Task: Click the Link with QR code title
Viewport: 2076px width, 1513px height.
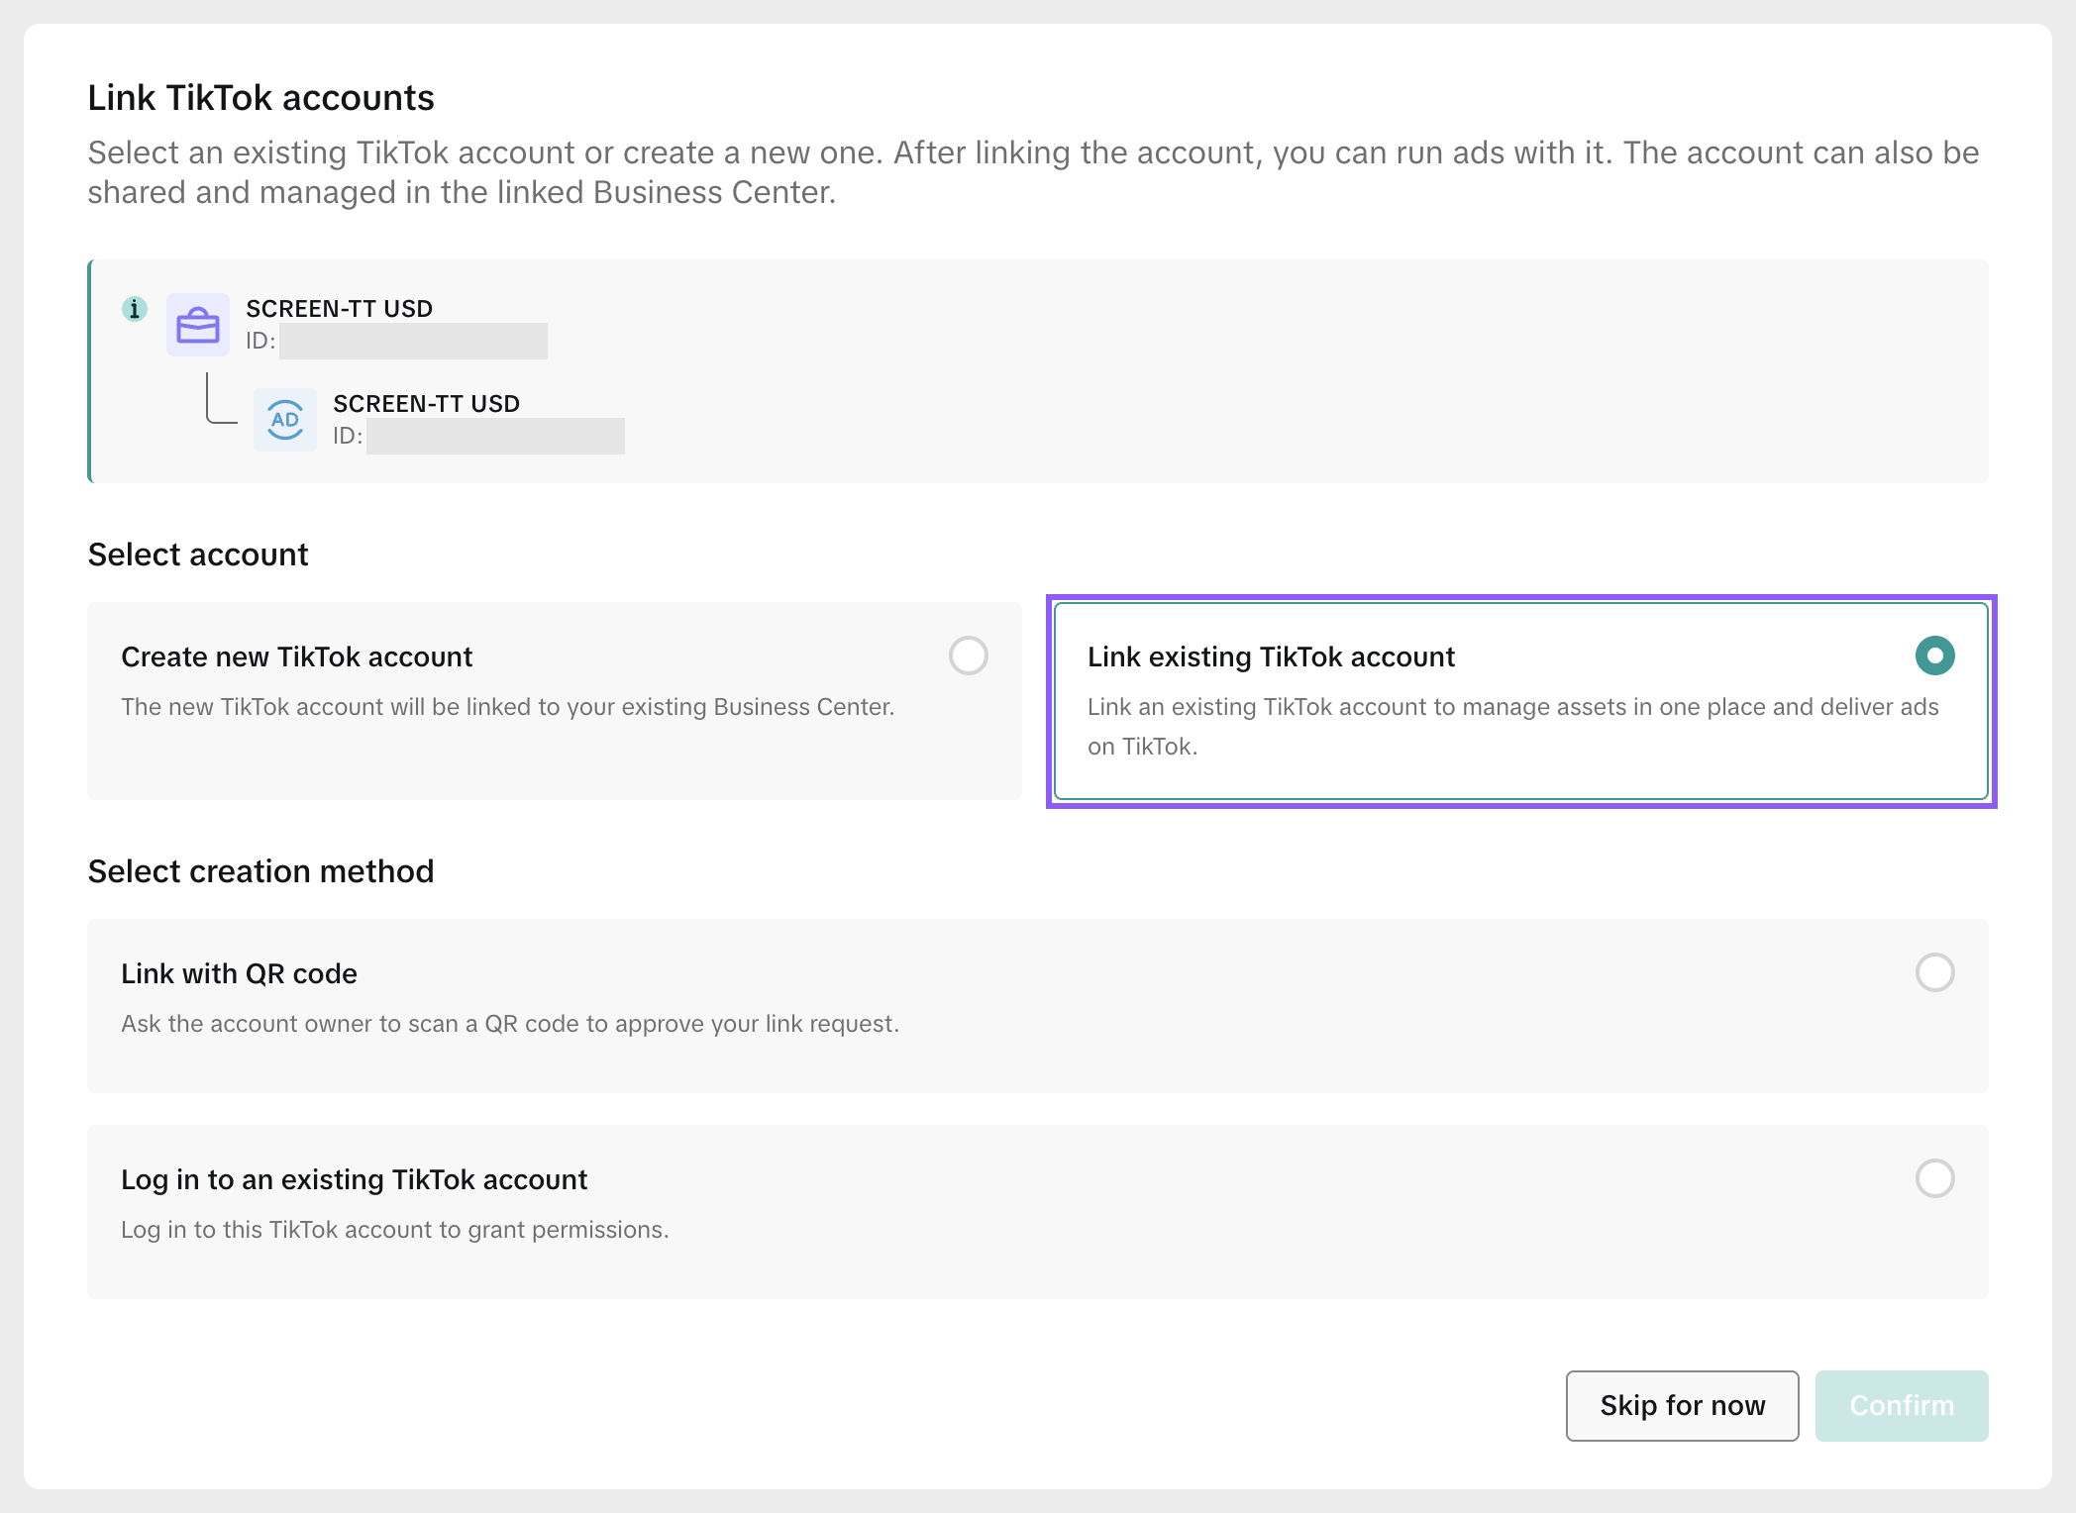Action: 240,973
